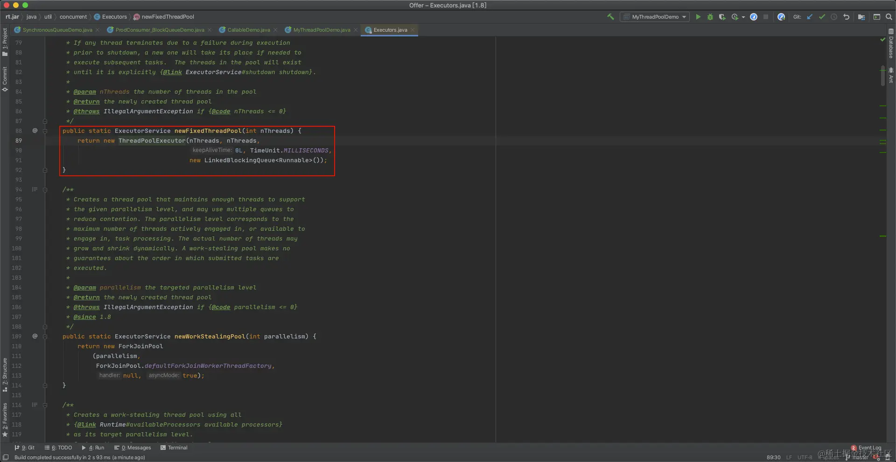Image resolution: width=896 pixels, height=462 pixels.
Task: Open the Project tool window
Action: [5, 42]
